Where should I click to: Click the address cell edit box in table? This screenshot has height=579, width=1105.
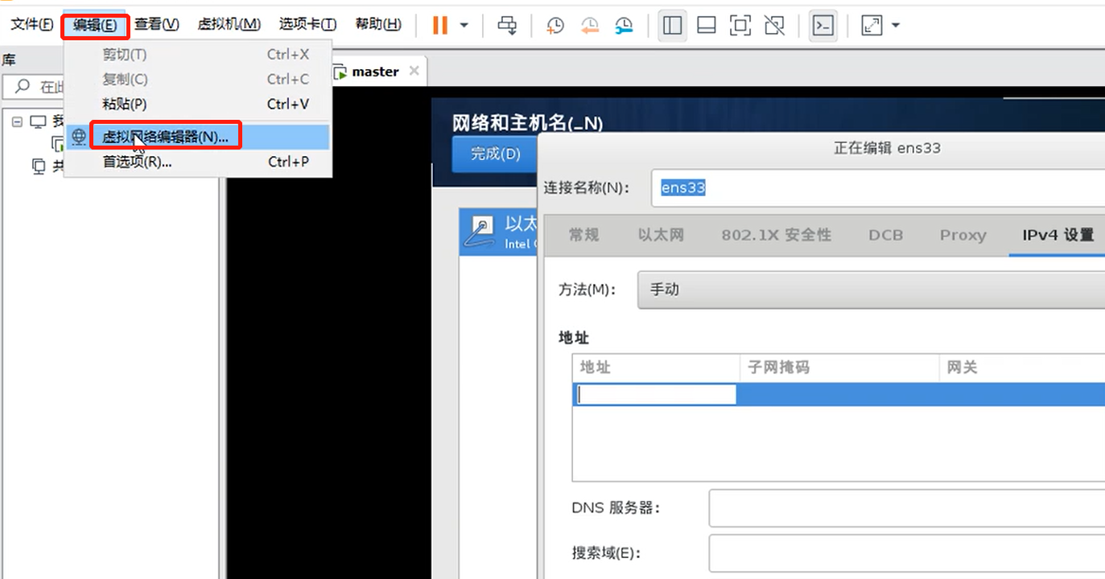pos(656,394)
